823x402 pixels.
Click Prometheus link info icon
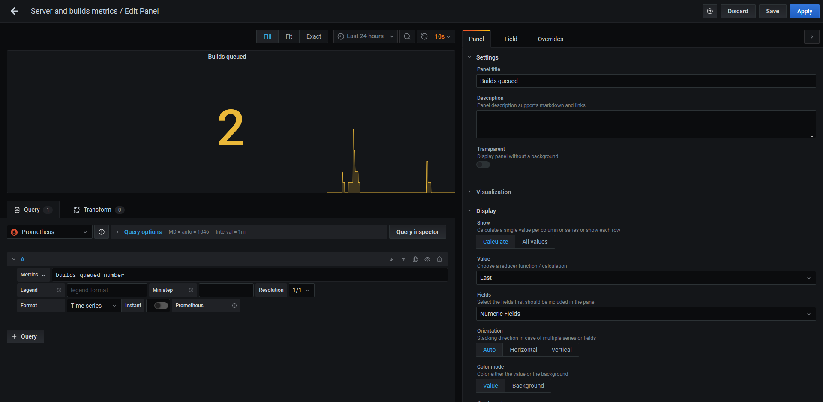tap(234, 306)
